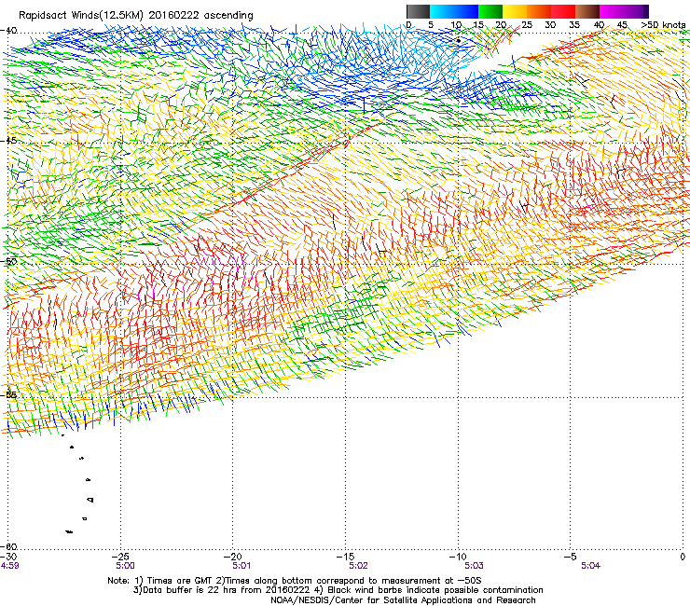
Task: Choose the brown 35-40 knots legend swatch
Action: tap(587, 11)
